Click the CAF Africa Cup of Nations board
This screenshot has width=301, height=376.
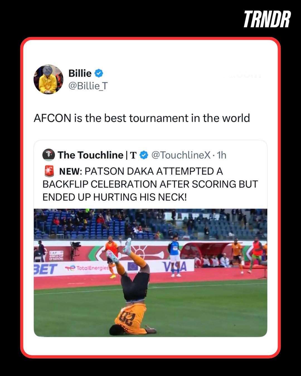tap(56, 255)
